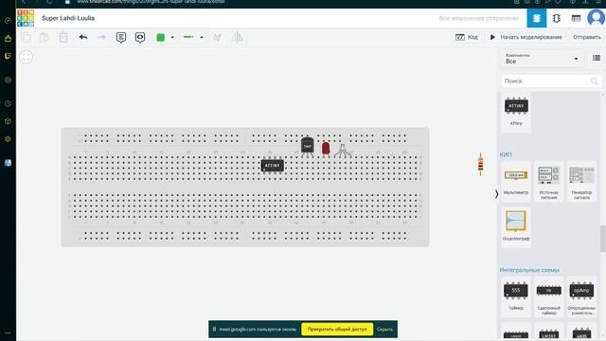Screen dimensions: 606x341
Task: Select the Генератор сигнала component
Action: (581, 181)
